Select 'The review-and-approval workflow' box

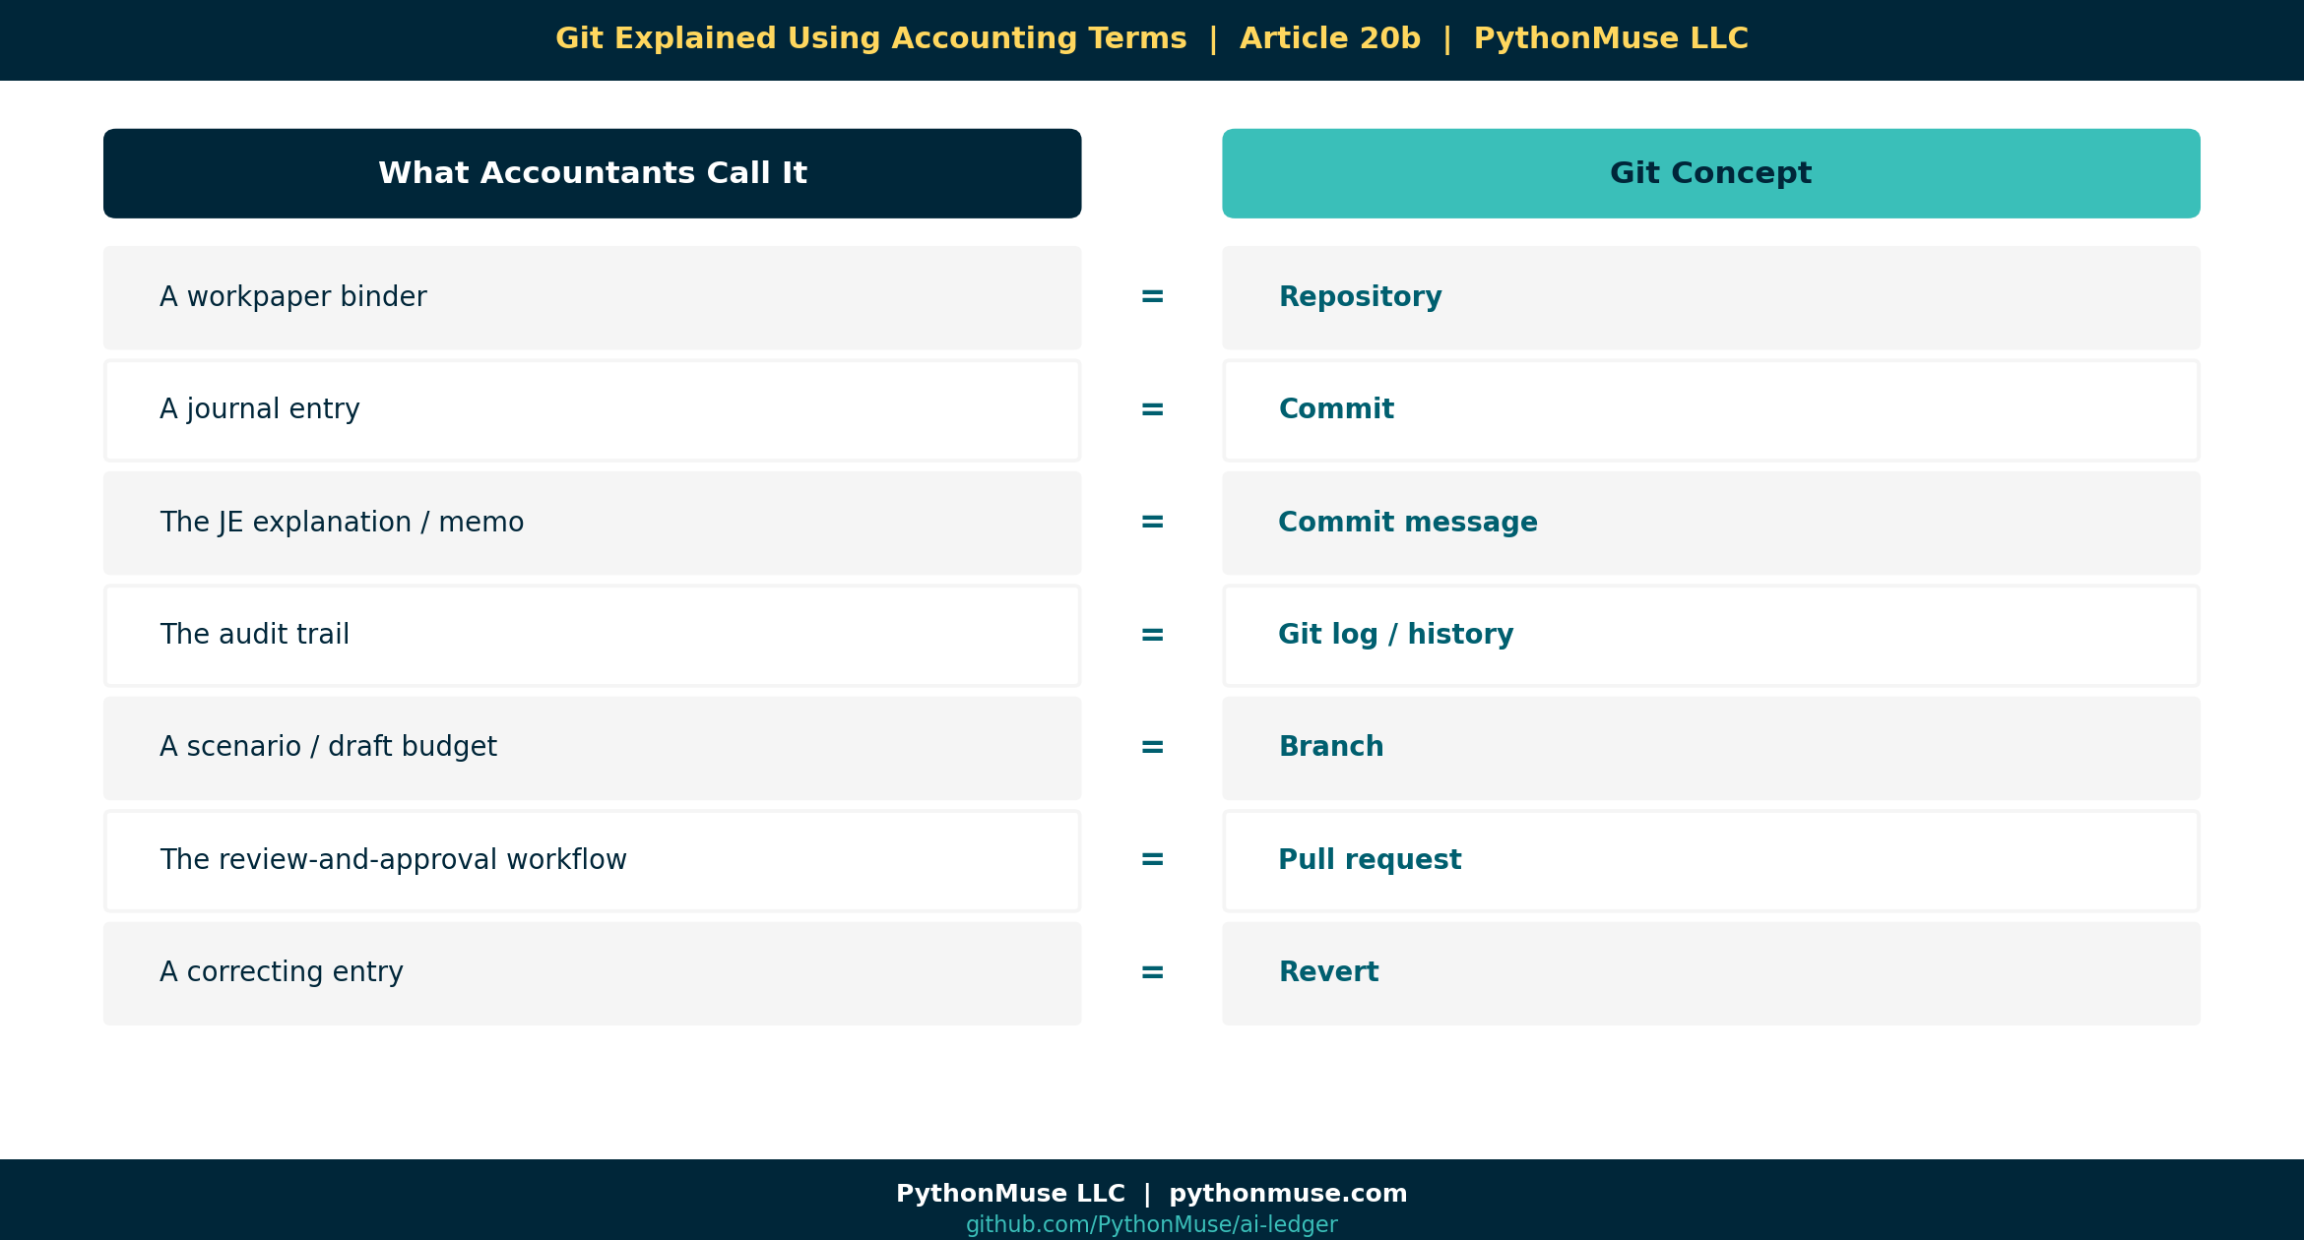[x=592, y=861]
